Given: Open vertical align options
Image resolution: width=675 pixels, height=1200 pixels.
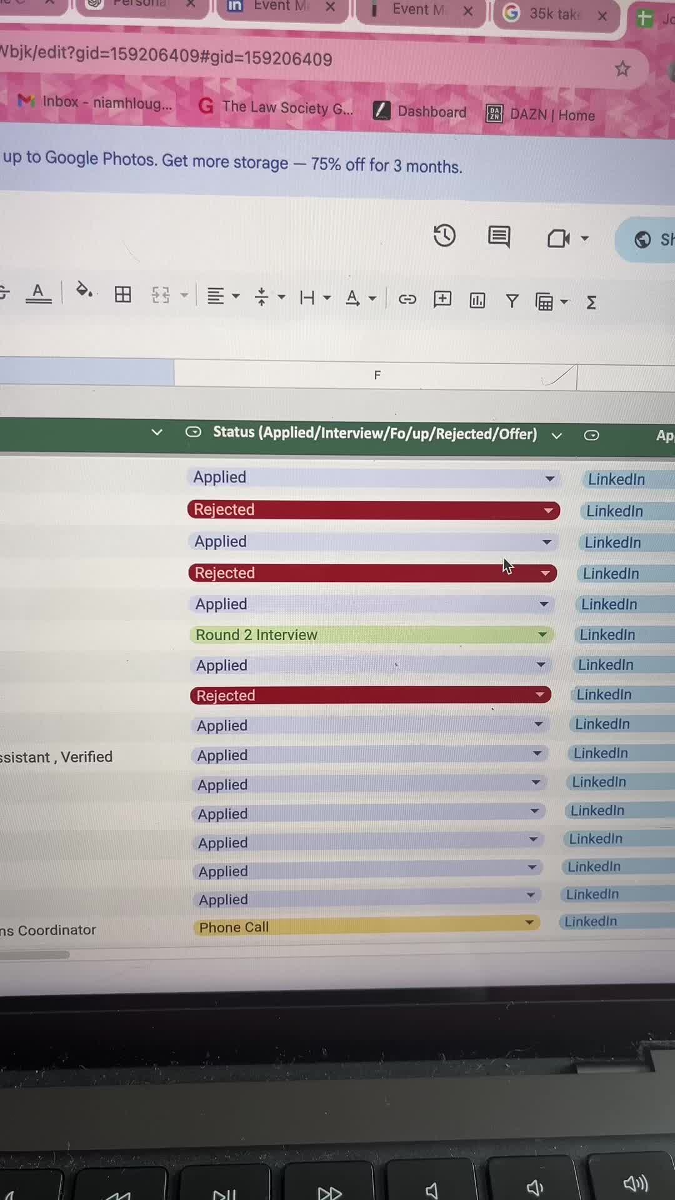Looking at the screenshot, I should coord(269,297).
